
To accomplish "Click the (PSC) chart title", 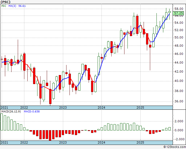I will point(5,2).
